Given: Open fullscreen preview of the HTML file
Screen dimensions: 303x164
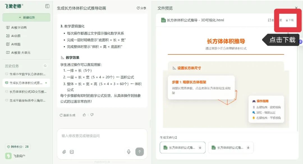Looking at the screenshot, I should pyautogui.click(x=274, y=20).
